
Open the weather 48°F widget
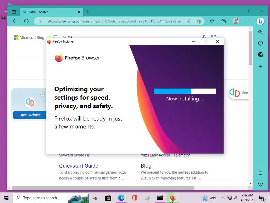coord(209,198)
